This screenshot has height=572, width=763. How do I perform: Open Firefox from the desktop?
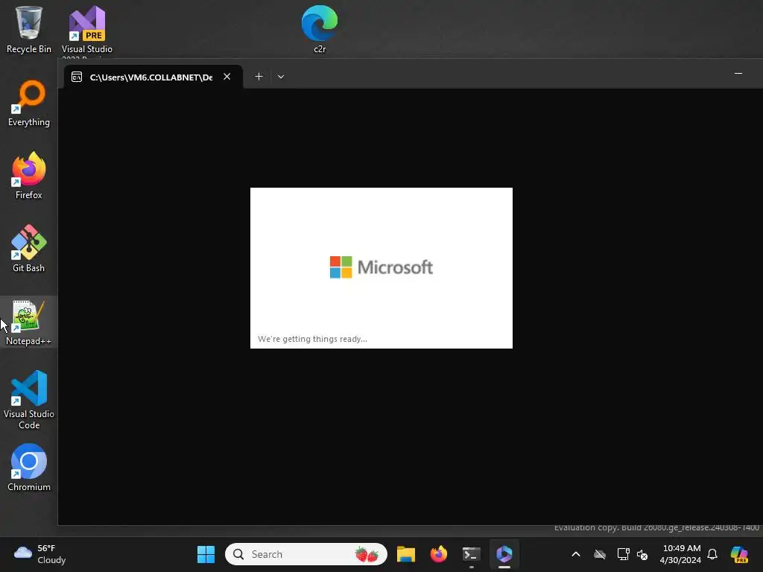(x=29, y=175)
